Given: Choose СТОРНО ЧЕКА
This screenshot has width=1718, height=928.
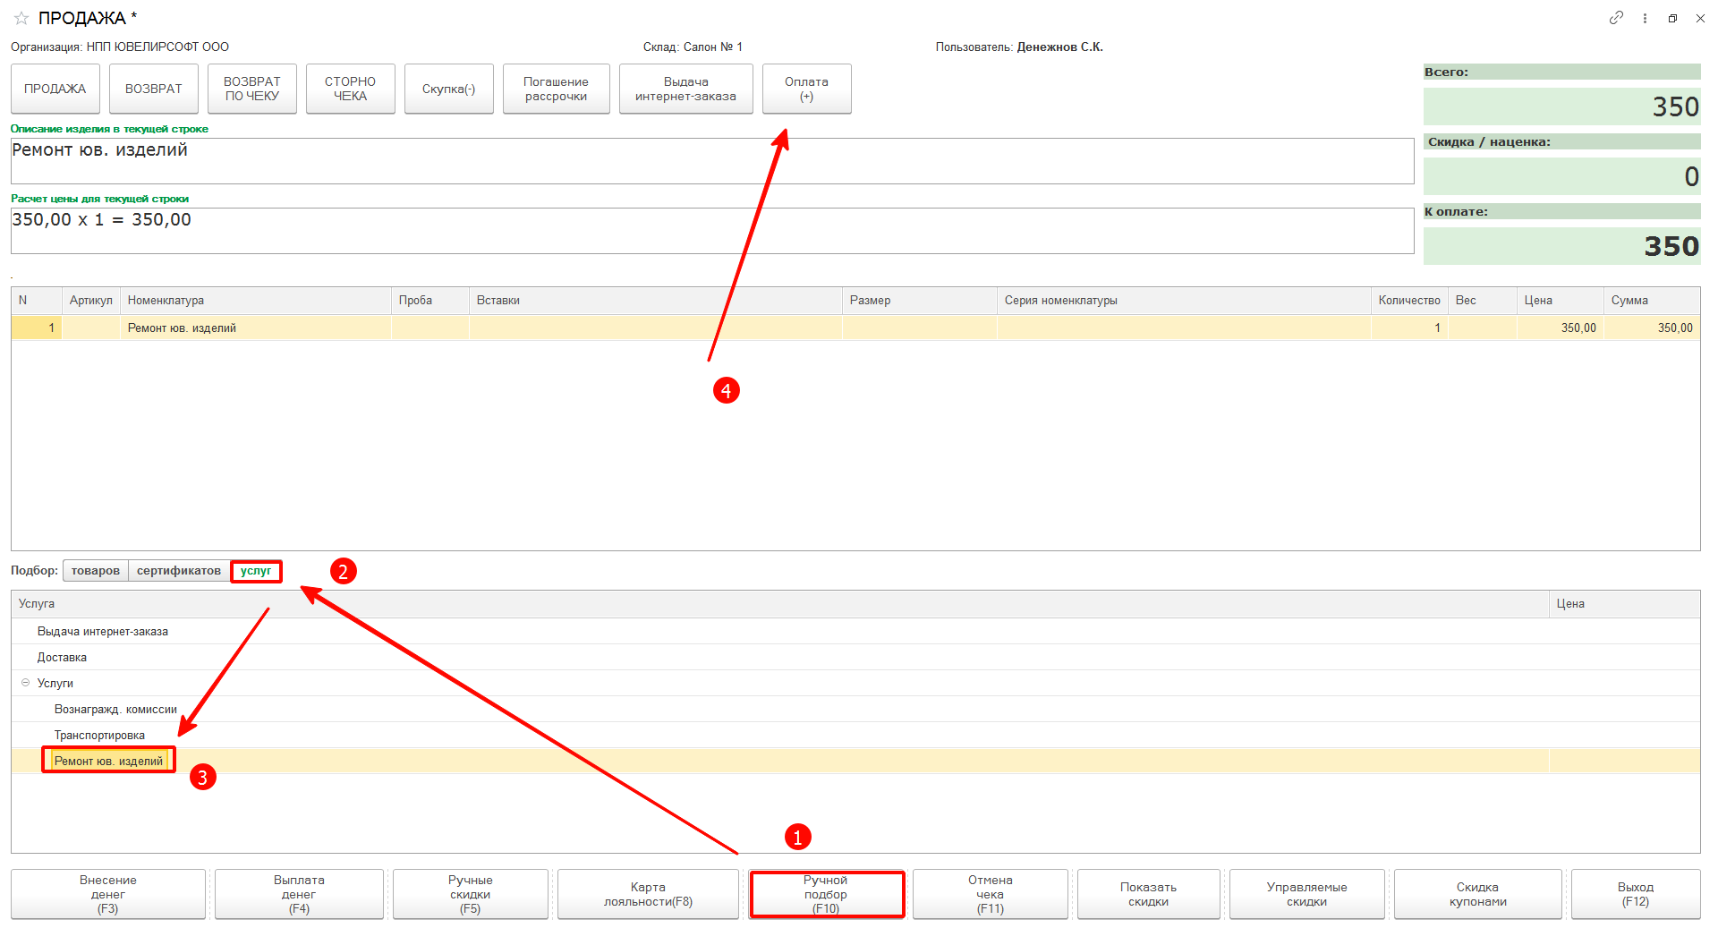Looking at the screenshot, I should tap(351, 89).
